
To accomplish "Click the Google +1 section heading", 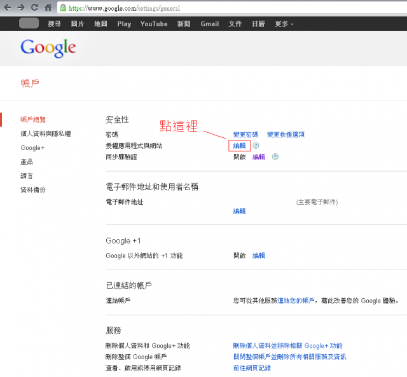I will [x=123, y=241].
